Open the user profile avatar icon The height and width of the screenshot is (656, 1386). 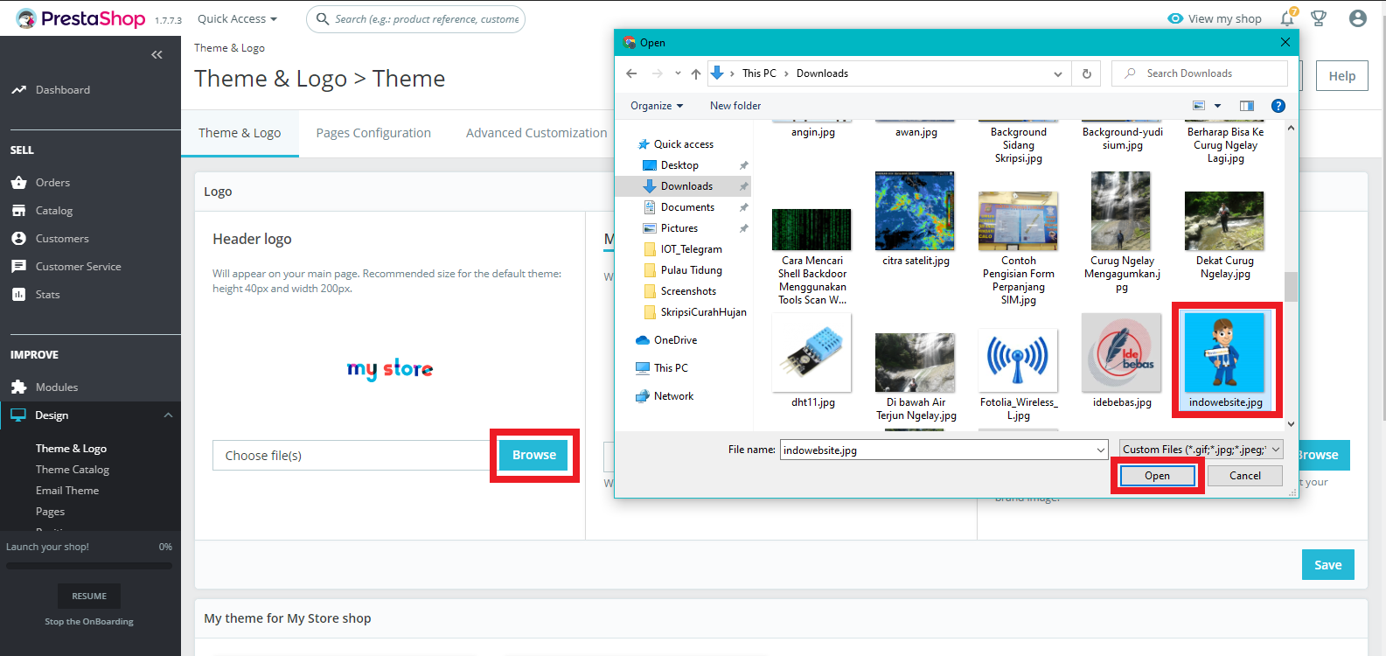pos(1357,18)
